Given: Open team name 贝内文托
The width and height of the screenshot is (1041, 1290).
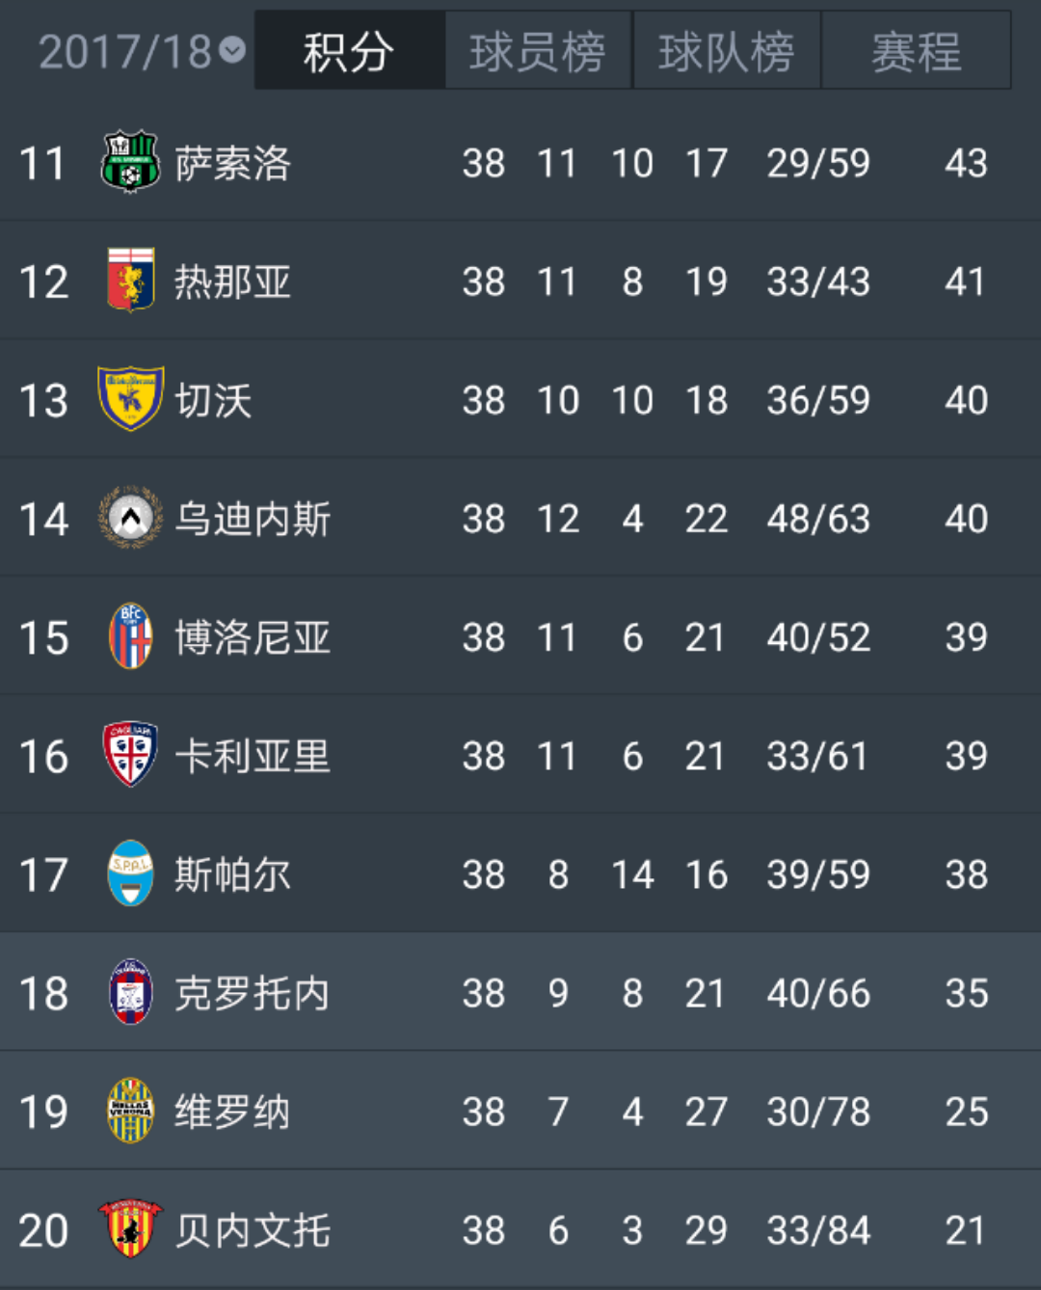Looking at the screenshot, I should pos(253,1231).
